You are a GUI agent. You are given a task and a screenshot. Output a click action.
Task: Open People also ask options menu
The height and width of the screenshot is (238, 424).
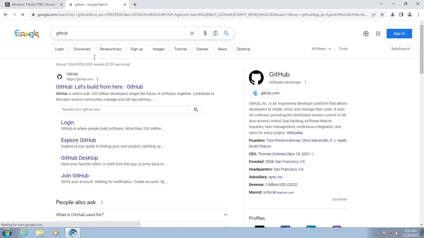[x=102, y=202]
